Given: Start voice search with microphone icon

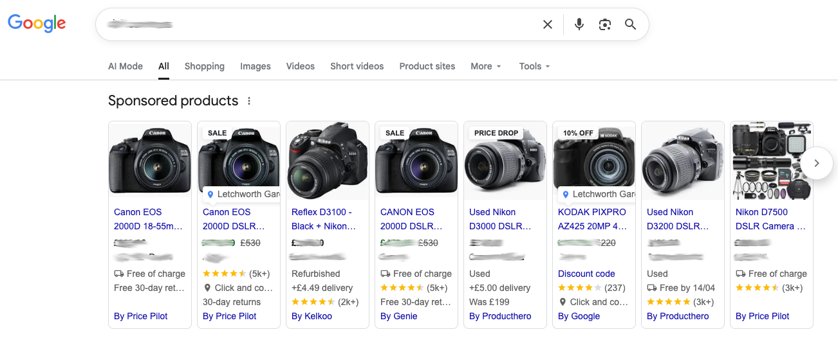Looking at the screenshot, I should point(579,24).
